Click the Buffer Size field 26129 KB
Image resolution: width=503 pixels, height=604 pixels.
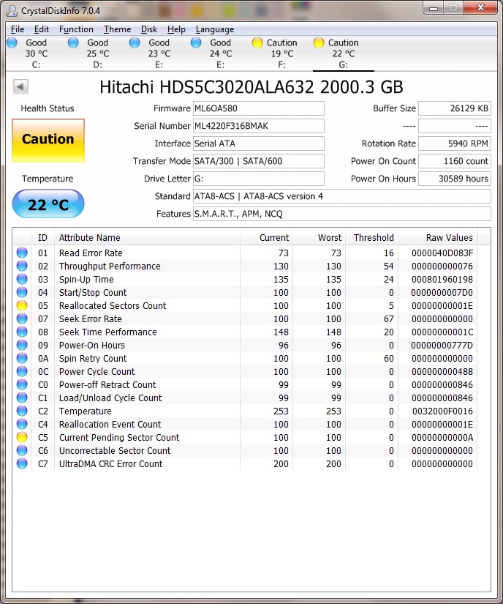pos(455,108)
